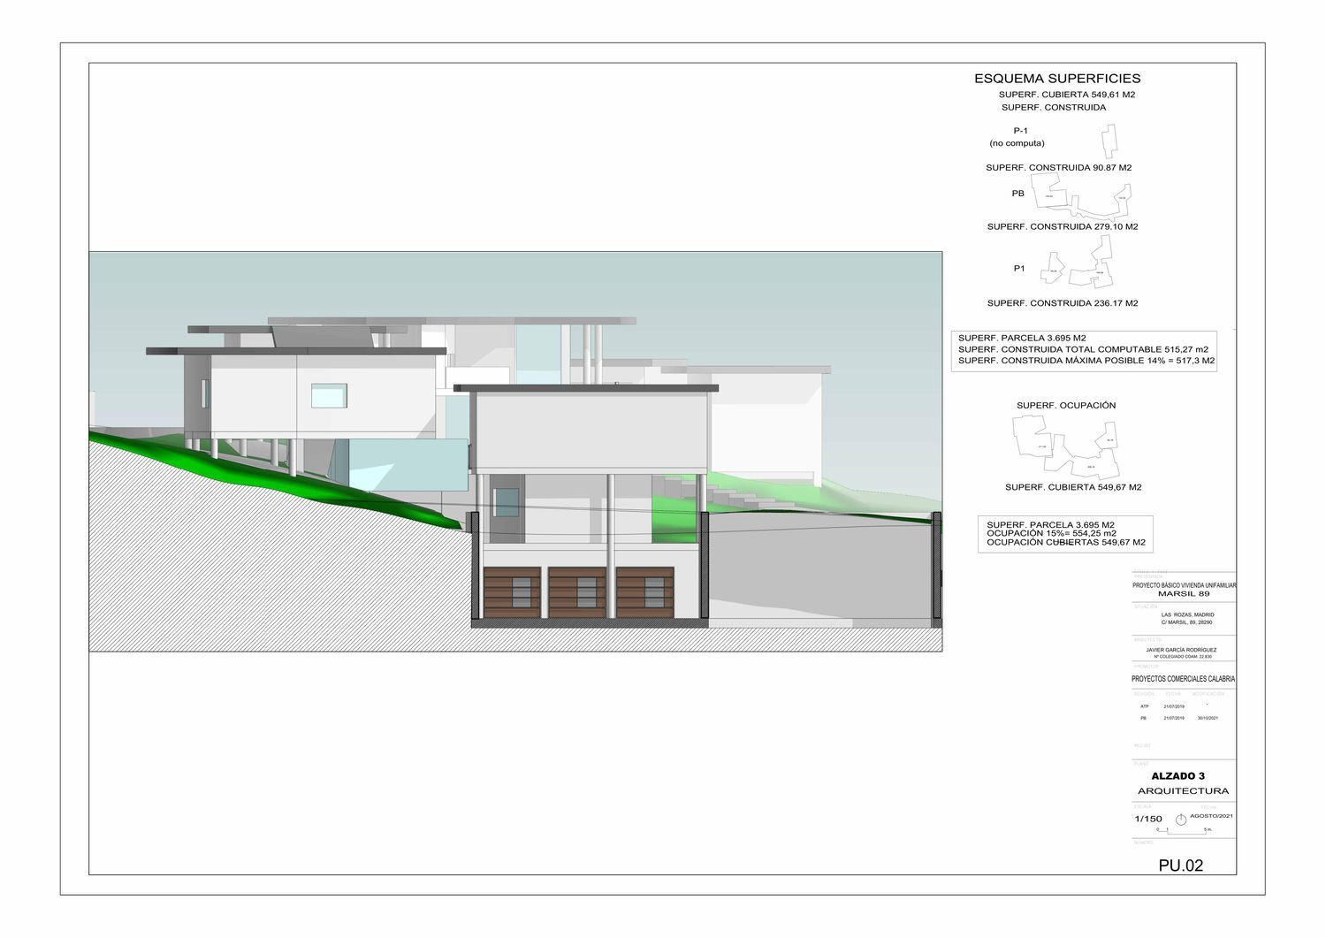Click the 1/150 scale value
The image size is (1326, 938).
(1148, 819)
